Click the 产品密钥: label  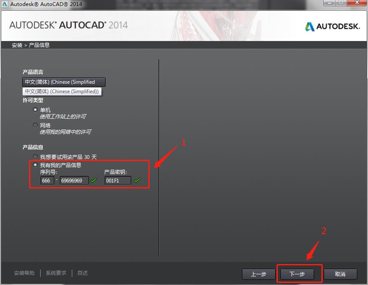point(115,172)
